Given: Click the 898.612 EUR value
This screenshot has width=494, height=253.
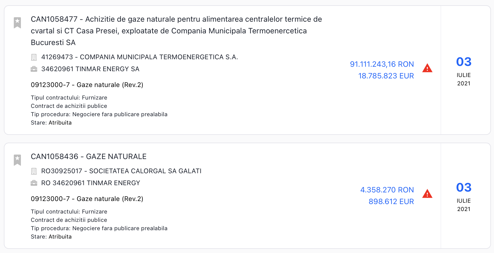Looking at the screenshot, I should coord(391,202).
